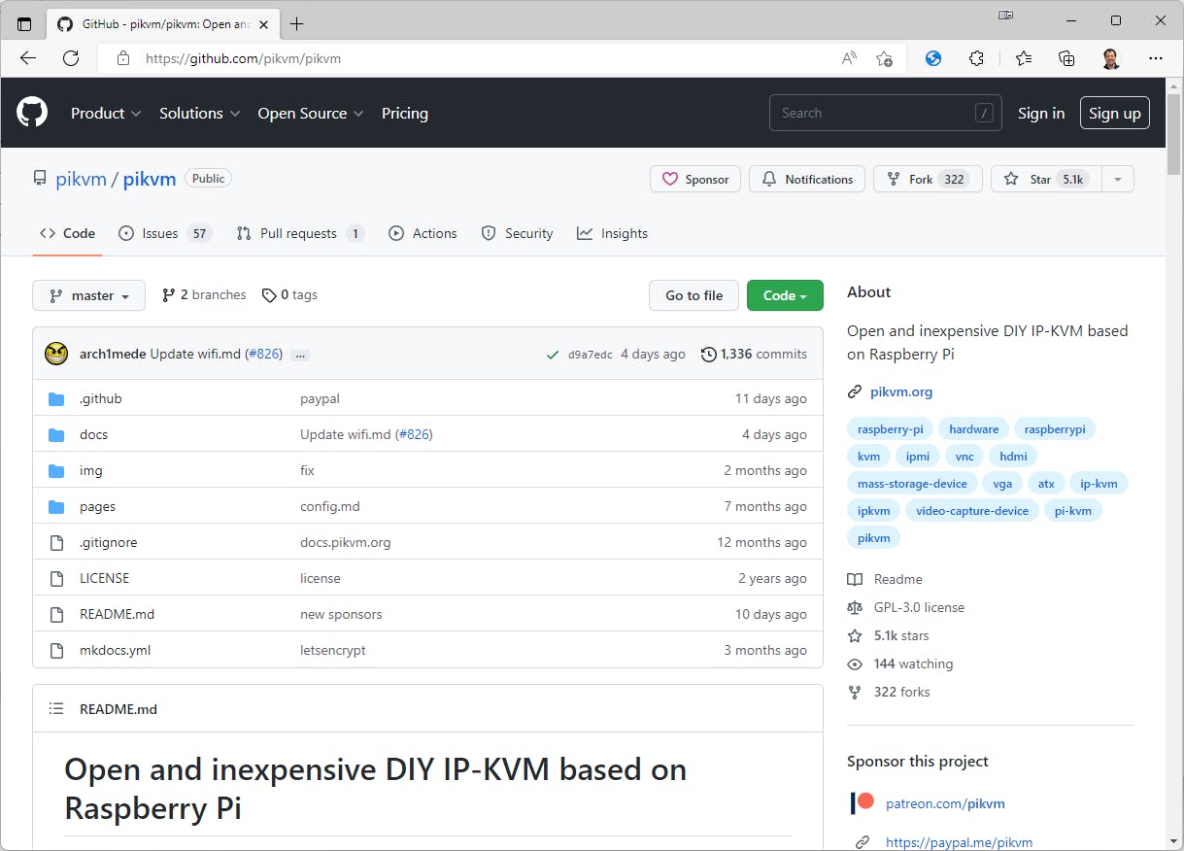Click the ellipsis to expand commit message
The image size is (1184, 851).
coord(300,355)
